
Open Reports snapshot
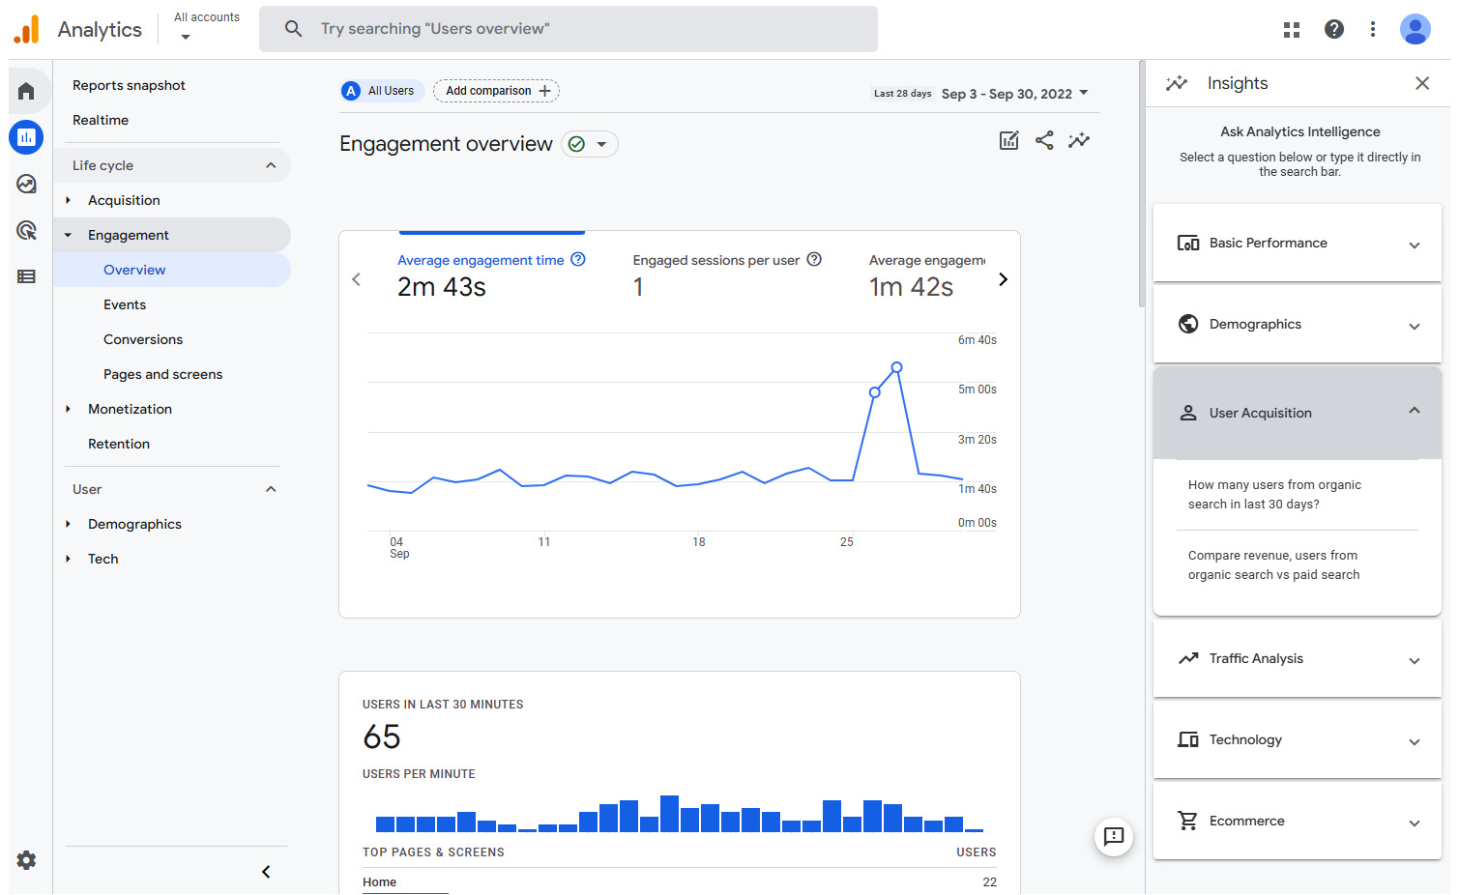point(129,85)
